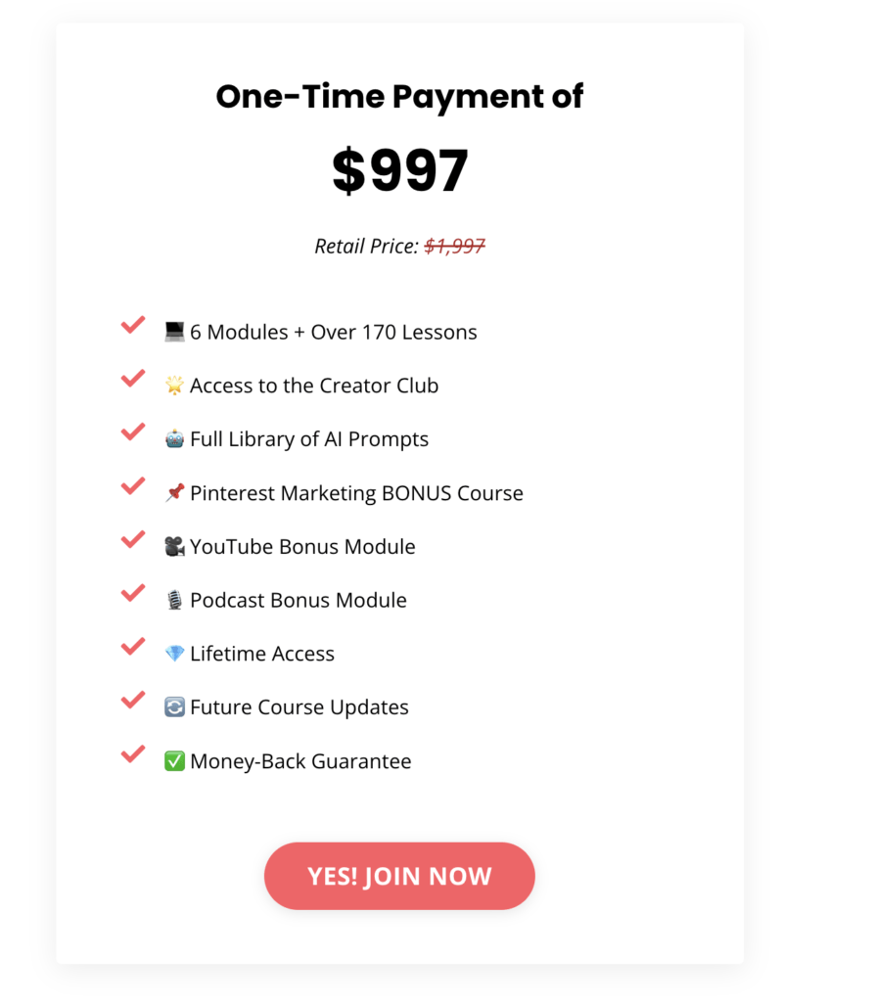
Task: Select the Access to the Creator Club item
Action: tap(313, 385)
